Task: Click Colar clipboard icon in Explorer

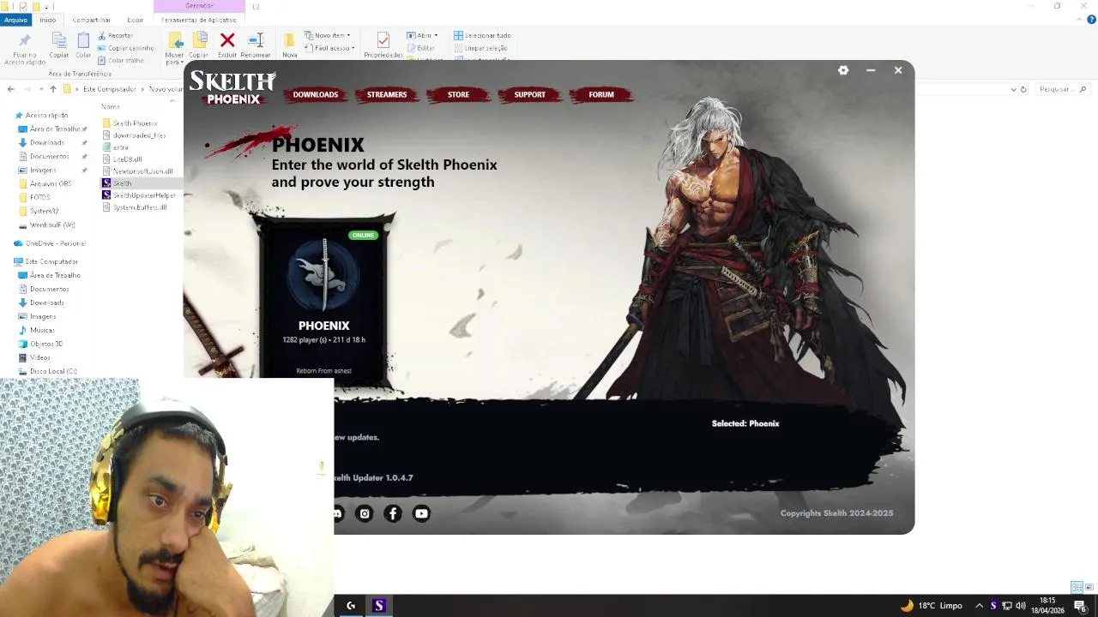Action: (83, 40)
